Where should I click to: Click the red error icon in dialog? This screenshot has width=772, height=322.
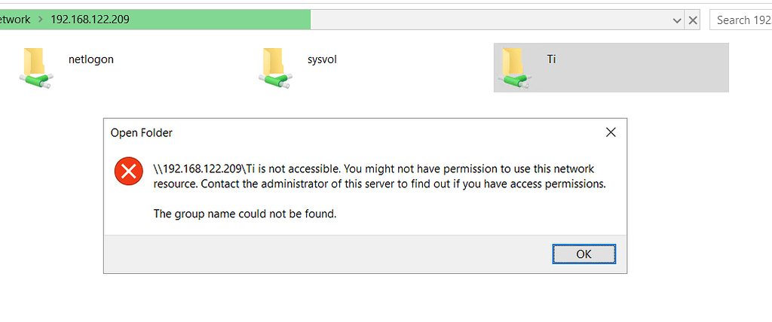click(128, 172)
